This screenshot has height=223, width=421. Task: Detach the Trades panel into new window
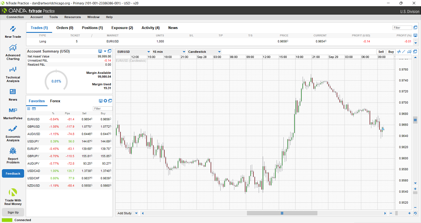click(416, 28)
